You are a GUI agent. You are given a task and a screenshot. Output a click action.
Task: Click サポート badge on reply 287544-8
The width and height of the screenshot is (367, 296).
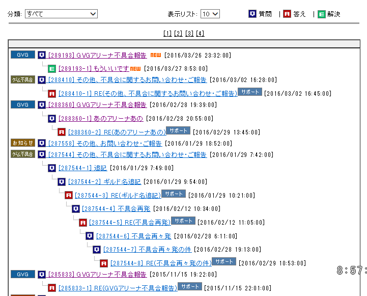coord(224,261)
